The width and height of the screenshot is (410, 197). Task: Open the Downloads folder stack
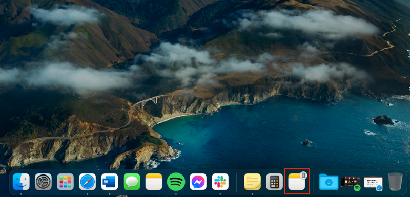click(329, 182)
